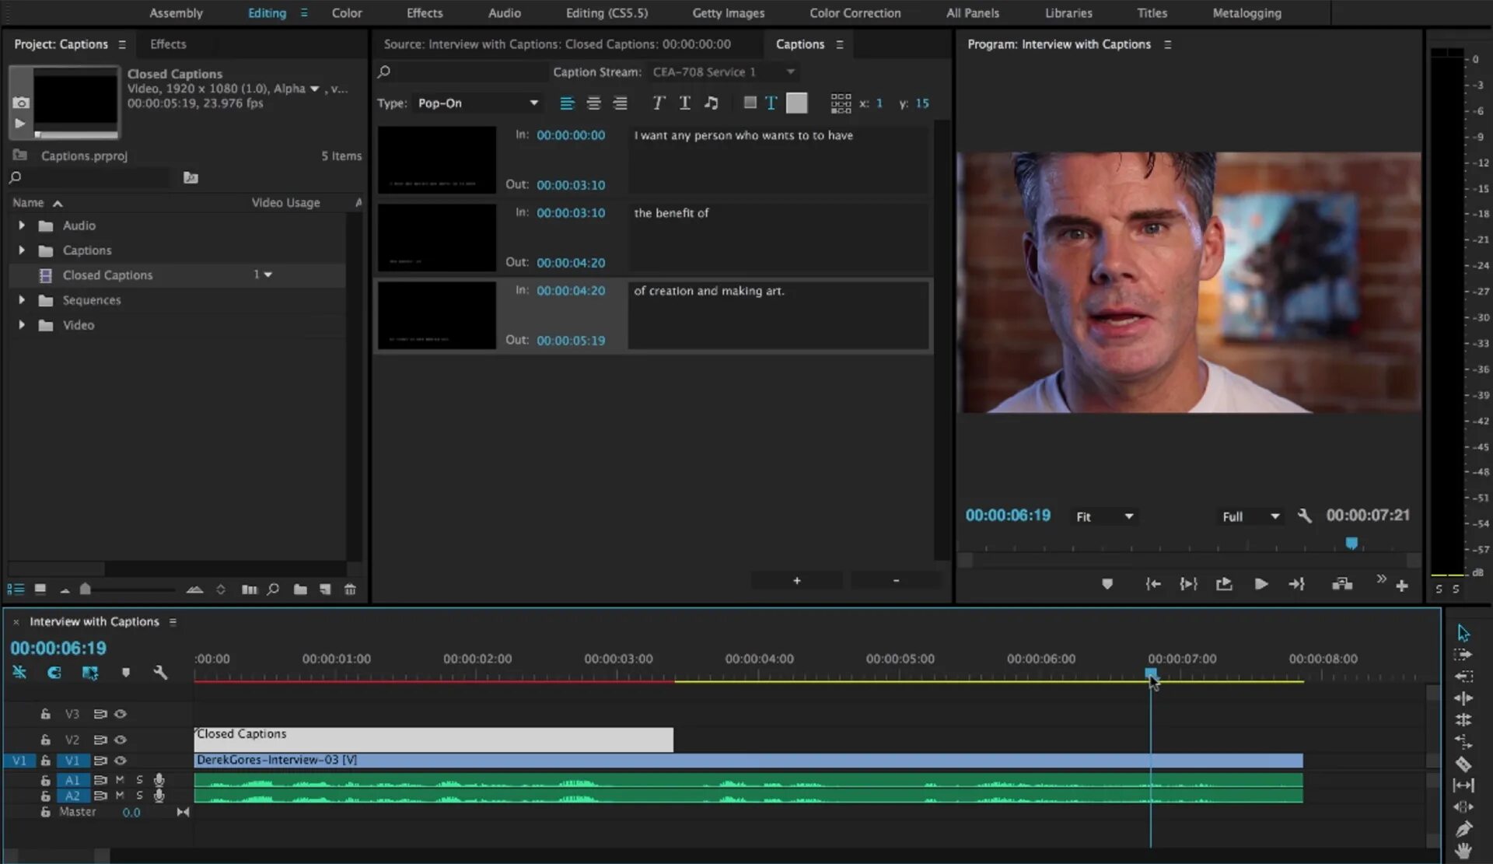The width and height of the screenshot is (1493, 864).
Task: Expand the Sequences bin
Action: click(x=22, y=300)
